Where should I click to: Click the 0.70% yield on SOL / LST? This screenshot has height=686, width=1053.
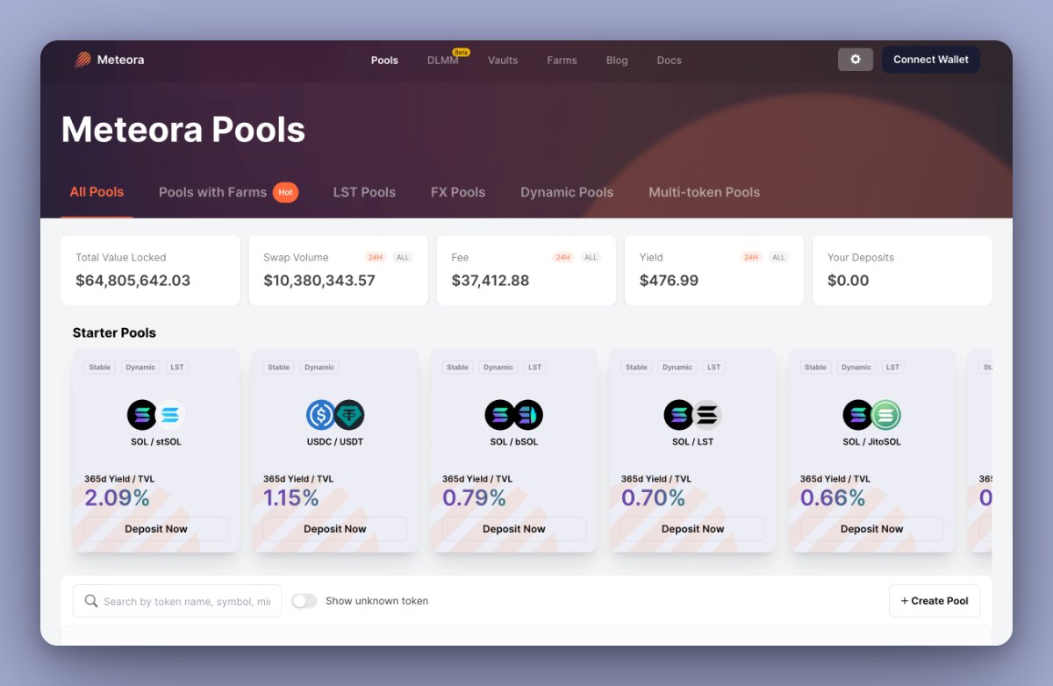[654, 498]
